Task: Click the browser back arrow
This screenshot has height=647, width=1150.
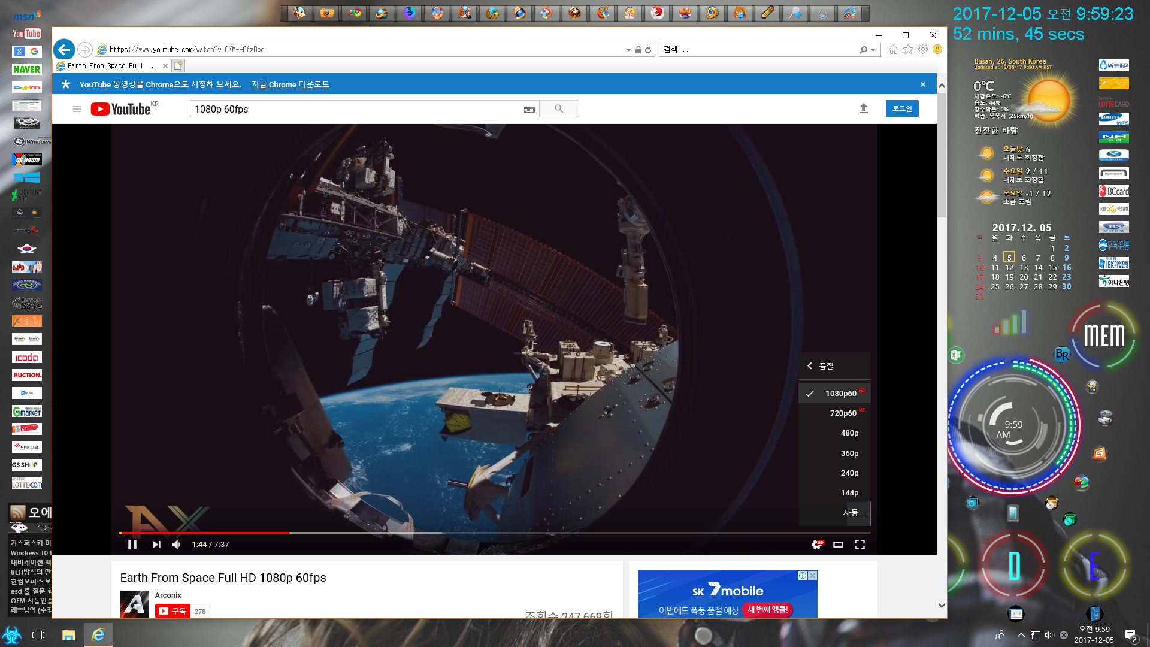Action: tap(64, 49)
